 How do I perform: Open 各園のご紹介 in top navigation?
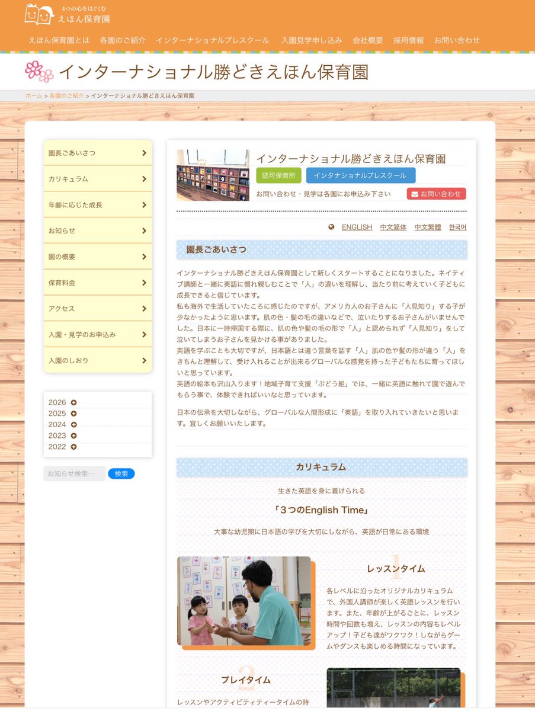[123, 40]
